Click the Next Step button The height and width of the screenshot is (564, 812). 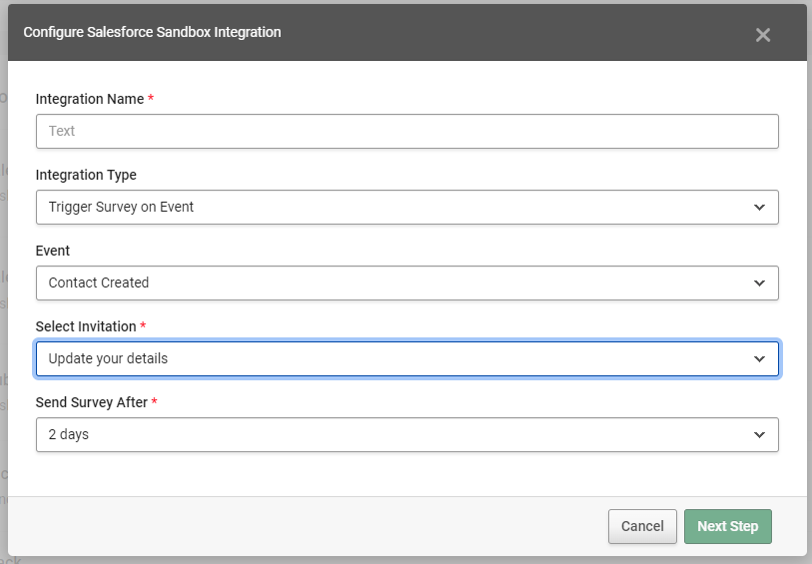pyautogui.click(x=727, y=526)
